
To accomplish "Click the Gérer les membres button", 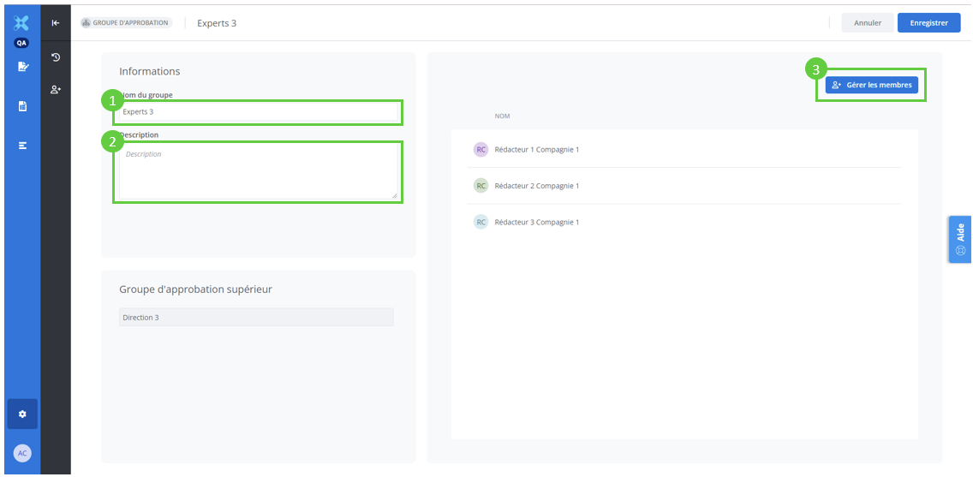I will [x=871, y=85].
